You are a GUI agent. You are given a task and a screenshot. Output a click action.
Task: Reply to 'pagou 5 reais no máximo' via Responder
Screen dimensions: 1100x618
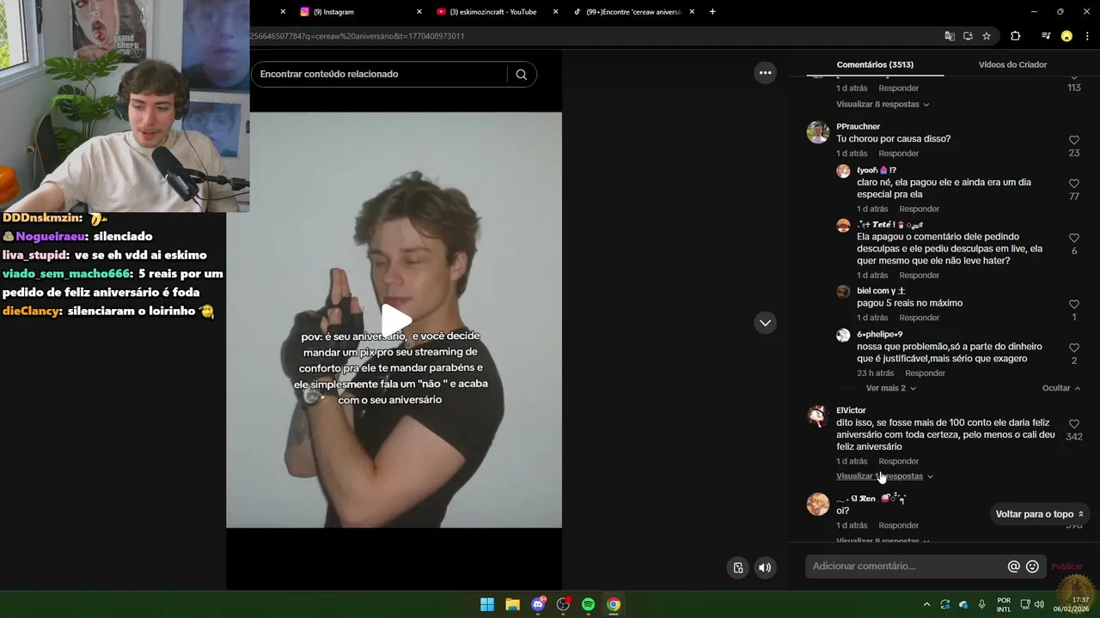[919, 318]
